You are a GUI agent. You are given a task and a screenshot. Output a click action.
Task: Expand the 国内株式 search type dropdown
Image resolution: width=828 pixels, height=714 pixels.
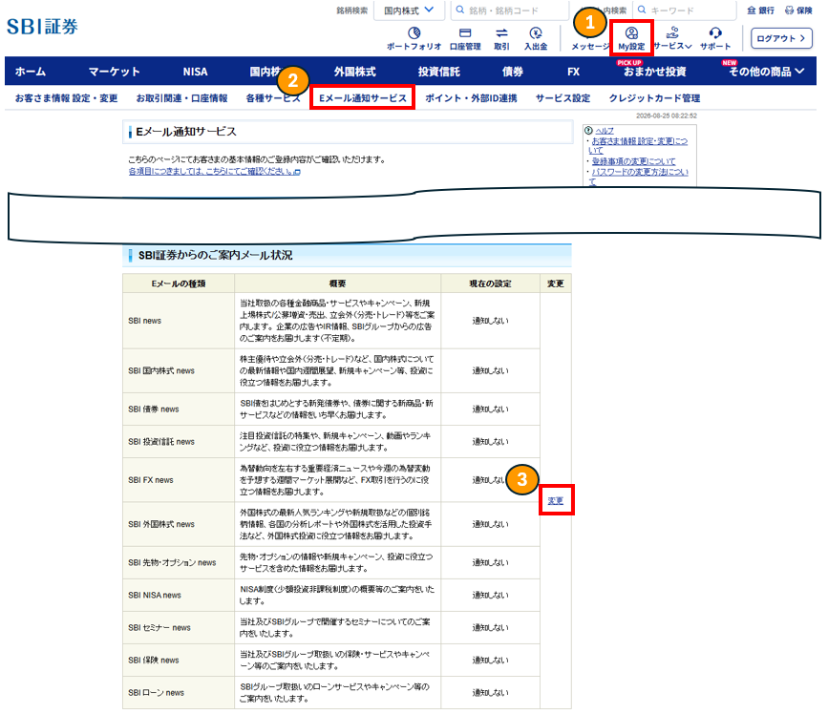click(409, 10)
